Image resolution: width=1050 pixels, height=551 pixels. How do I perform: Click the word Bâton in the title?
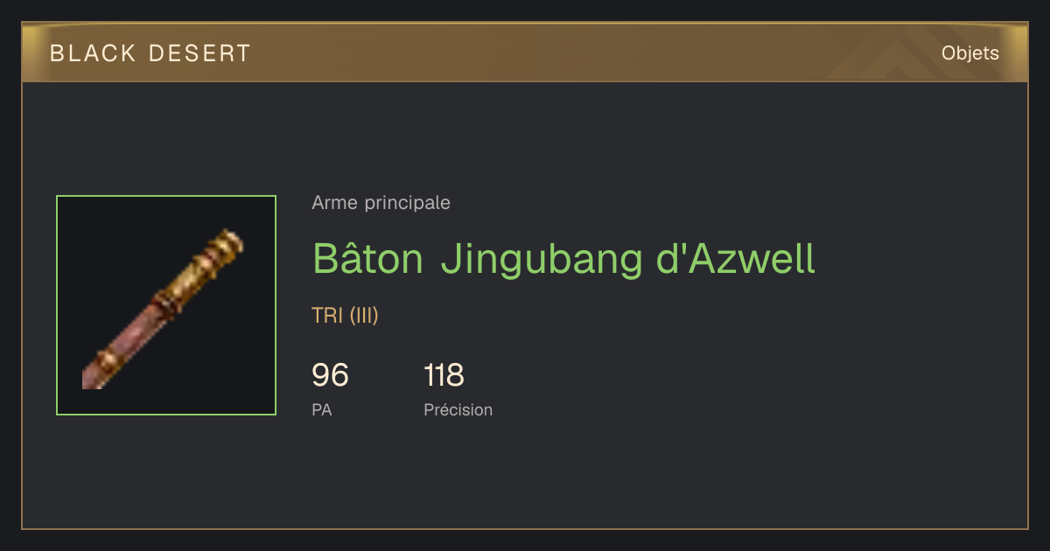click(x=368, y=257)
